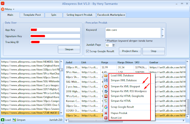Open the Facebook Marketplace tab
The width and height of the screenshot is (190, 124).
click(x=111, y=15)
